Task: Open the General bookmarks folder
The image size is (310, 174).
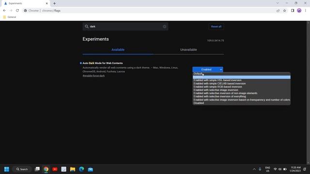Action: [10, 17]
